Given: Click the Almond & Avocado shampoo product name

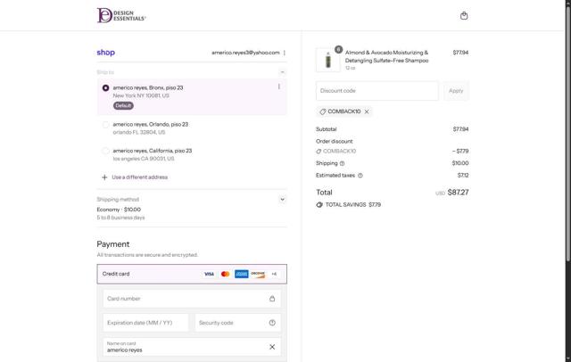Looking at the screenshot, I should coord(386,56).
